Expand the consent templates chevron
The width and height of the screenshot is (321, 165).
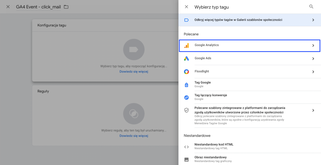coord(313,111)
